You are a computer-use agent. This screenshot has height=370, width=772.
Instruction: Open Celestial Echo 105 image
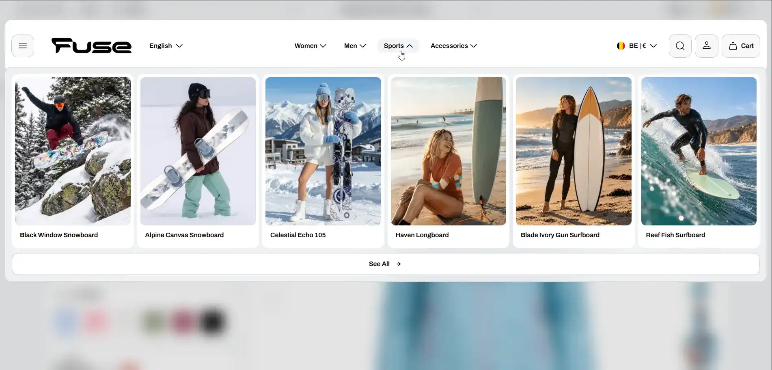323,151
